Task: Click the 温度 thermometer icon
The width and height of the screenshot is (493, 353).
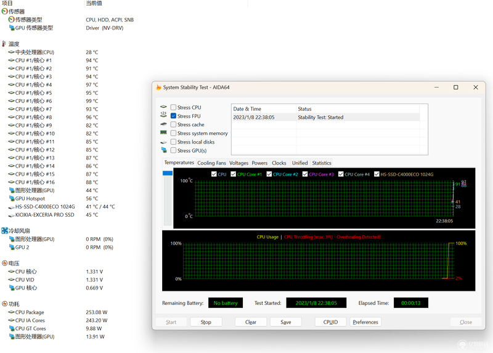Action: [4, 44]
